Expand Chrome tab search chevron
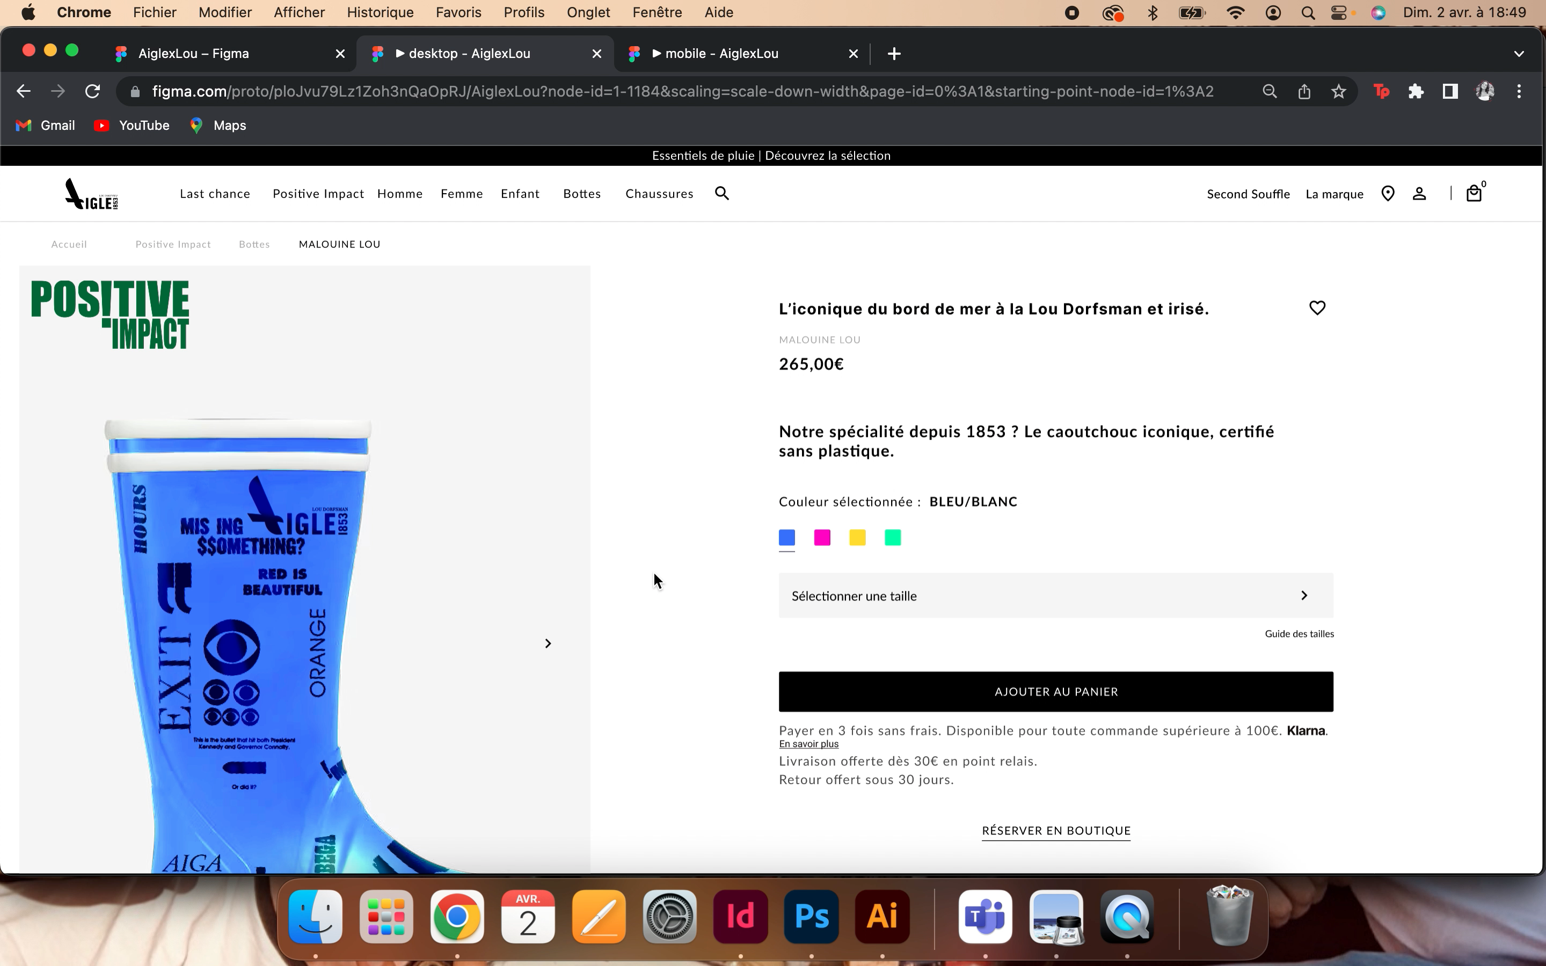Image resolution: width=1546 pixels, height=966 pixels. coord(1519,54)
